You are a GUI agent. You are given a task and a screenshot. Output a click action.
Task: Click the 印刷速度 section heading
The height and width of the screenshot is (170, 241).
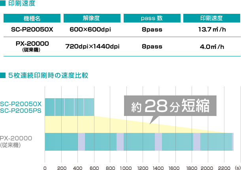(22, 3)
